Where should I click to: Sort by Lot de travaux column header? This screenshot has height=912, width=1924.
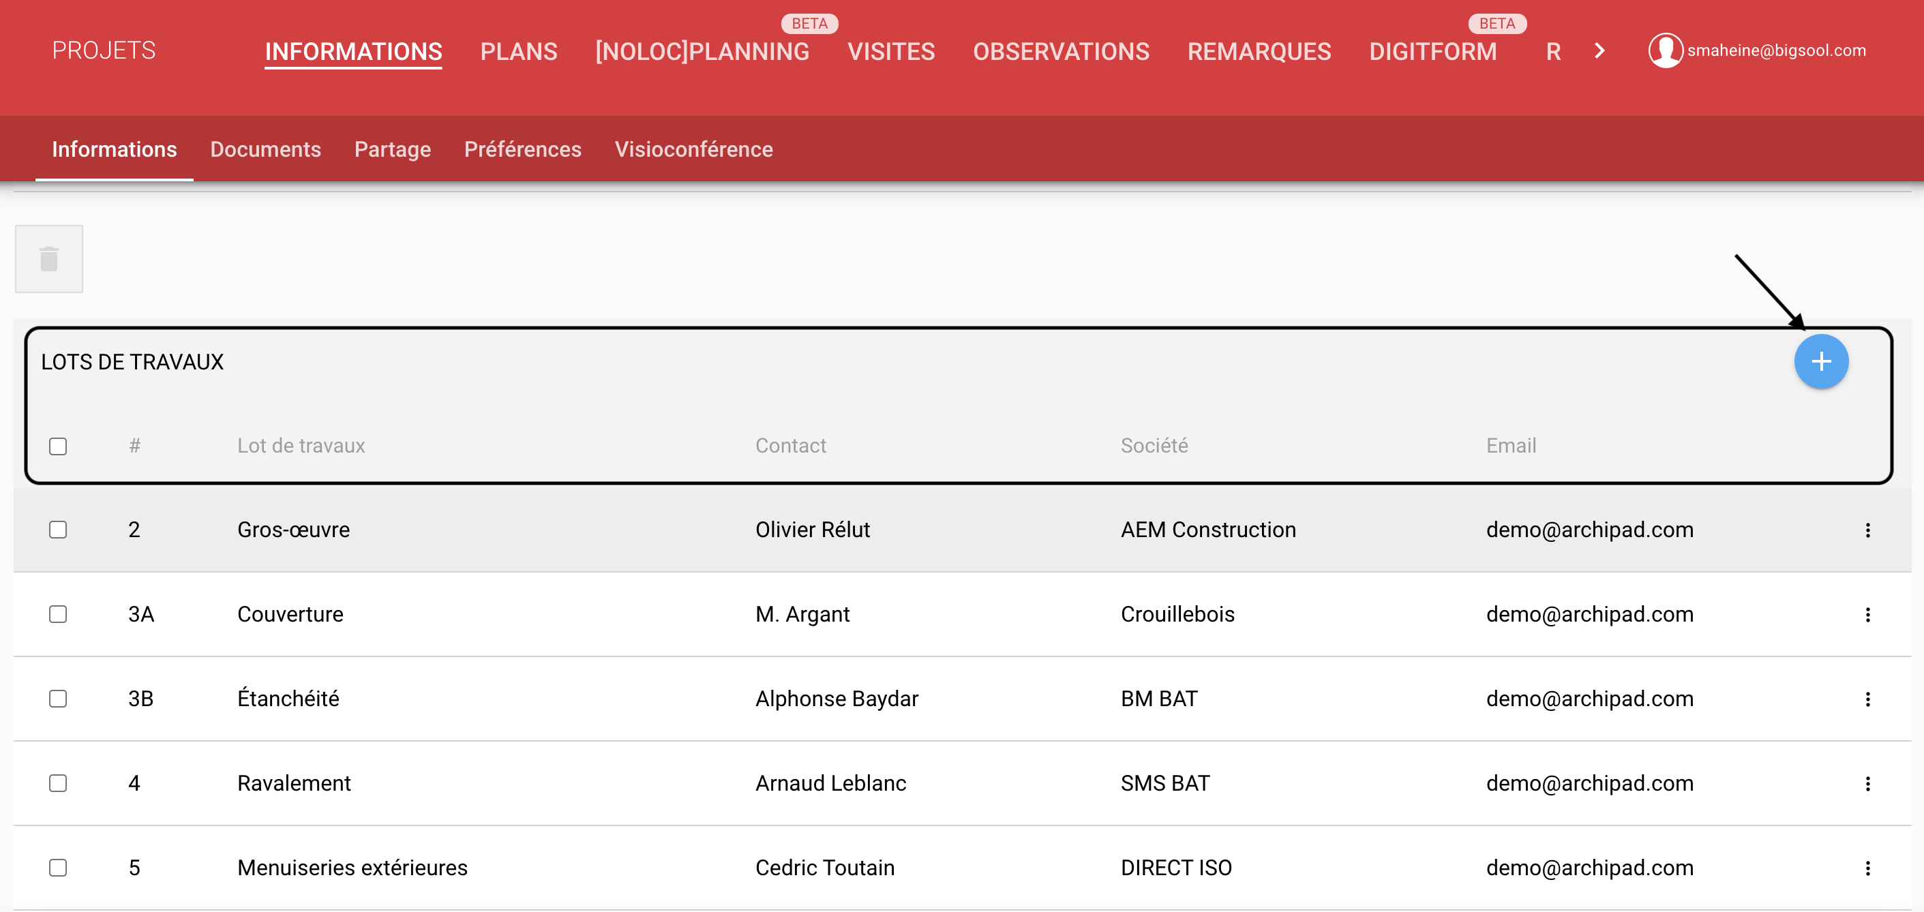(301, 446)
